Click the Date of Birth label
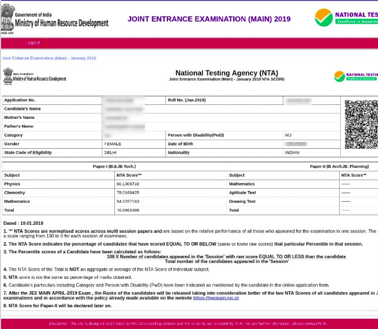The image size is (378, 329). point(180,144)
